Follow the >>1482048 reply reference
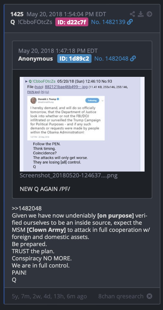This screenshot has height=310, width=163. point(27,209)
